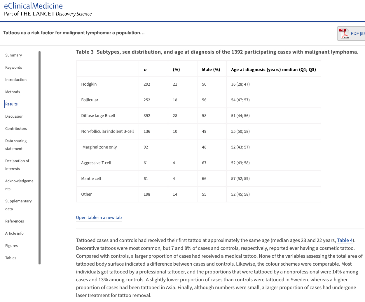Viewport: 365px width, 302px height.
Task: Click age value '55 (50; 58)'
Action: click(x=240, y=131)
